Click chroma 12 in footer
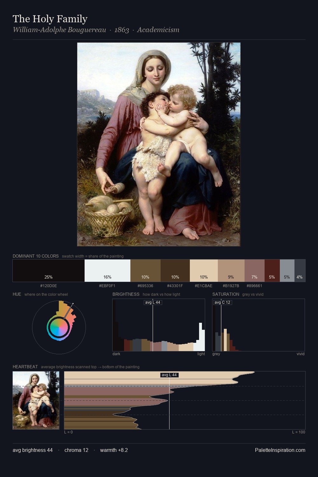 point(76,450)
